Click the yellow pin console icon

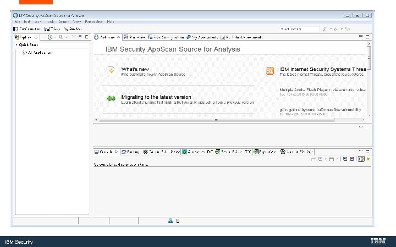pyautogui.click(x=368, y=159)
